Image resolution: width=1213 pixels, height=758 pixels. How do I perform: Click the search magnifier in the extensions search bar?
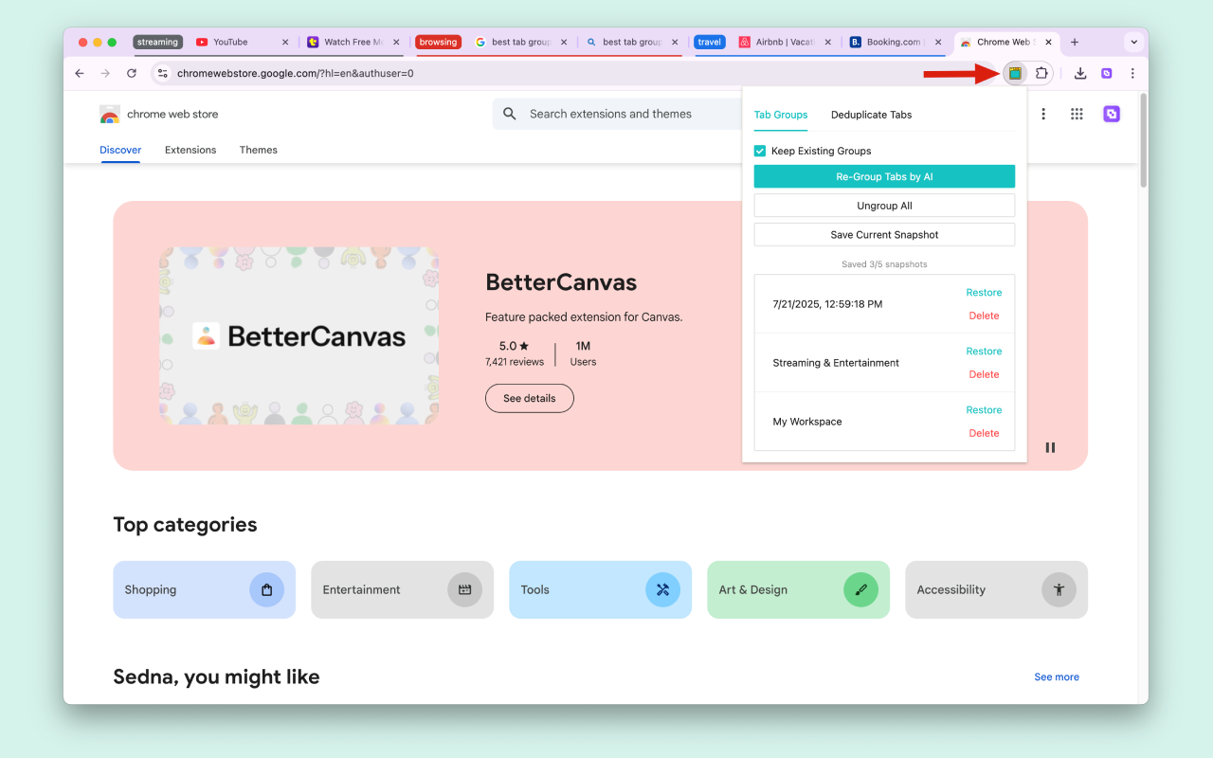(509, 114)
